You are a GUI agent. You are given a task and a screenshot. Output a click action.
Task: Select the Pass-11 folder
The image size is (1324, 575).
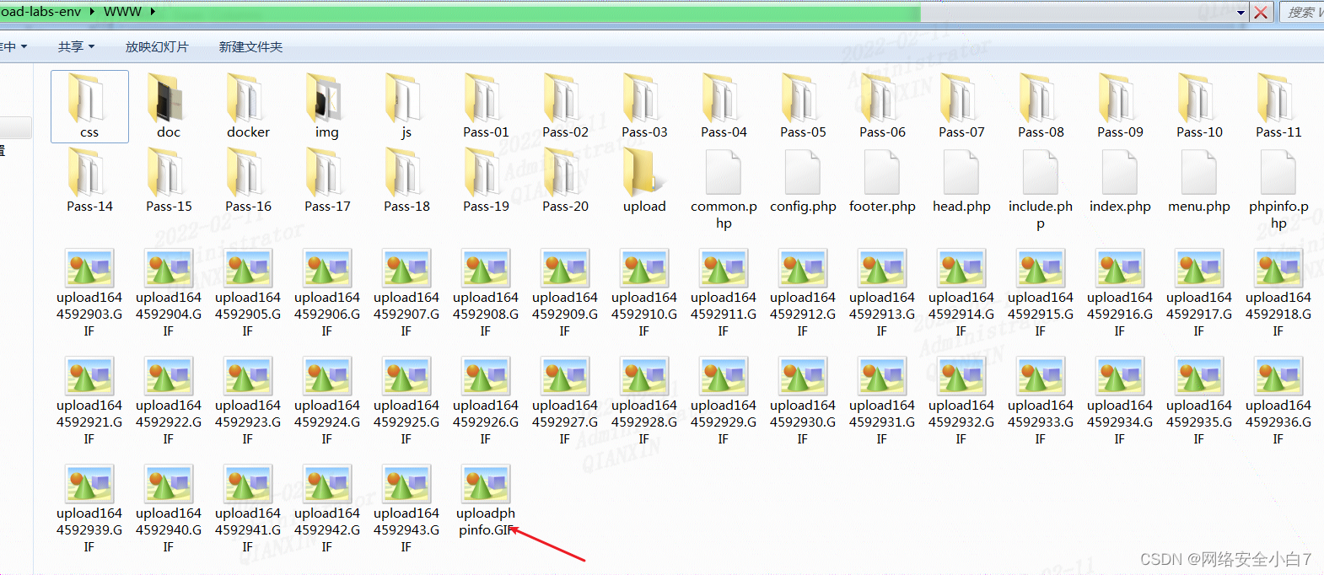pos(1278,106)
